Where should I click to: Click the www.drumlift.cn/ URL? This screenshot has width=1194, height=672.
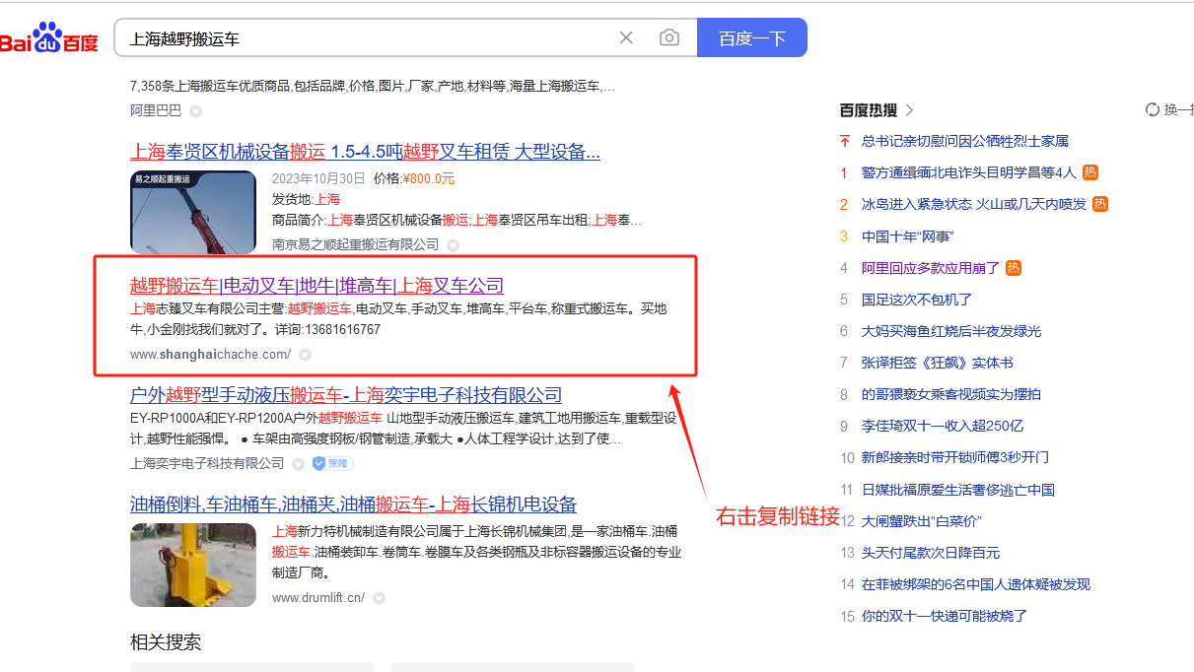(x=318, y=597)
